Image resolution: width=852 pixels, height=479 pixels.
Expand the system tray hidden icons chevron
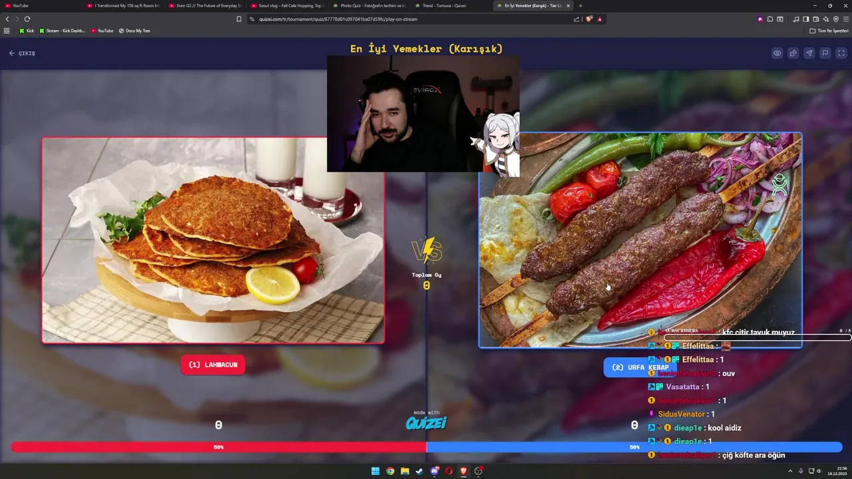(790, 471)
